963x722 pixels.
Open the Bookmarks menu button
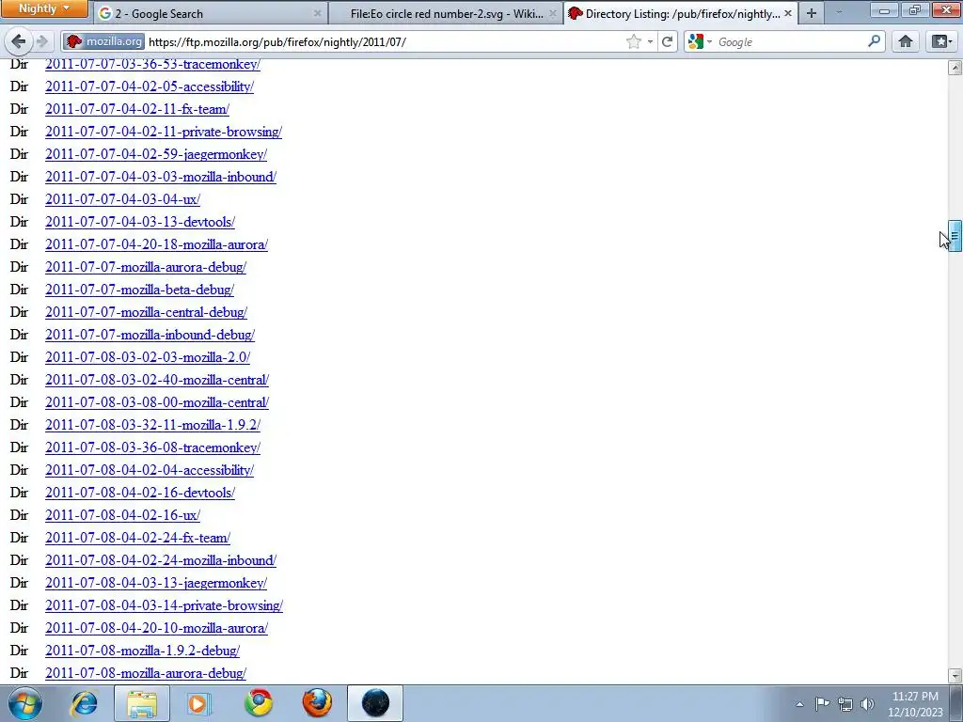[941, 41]
